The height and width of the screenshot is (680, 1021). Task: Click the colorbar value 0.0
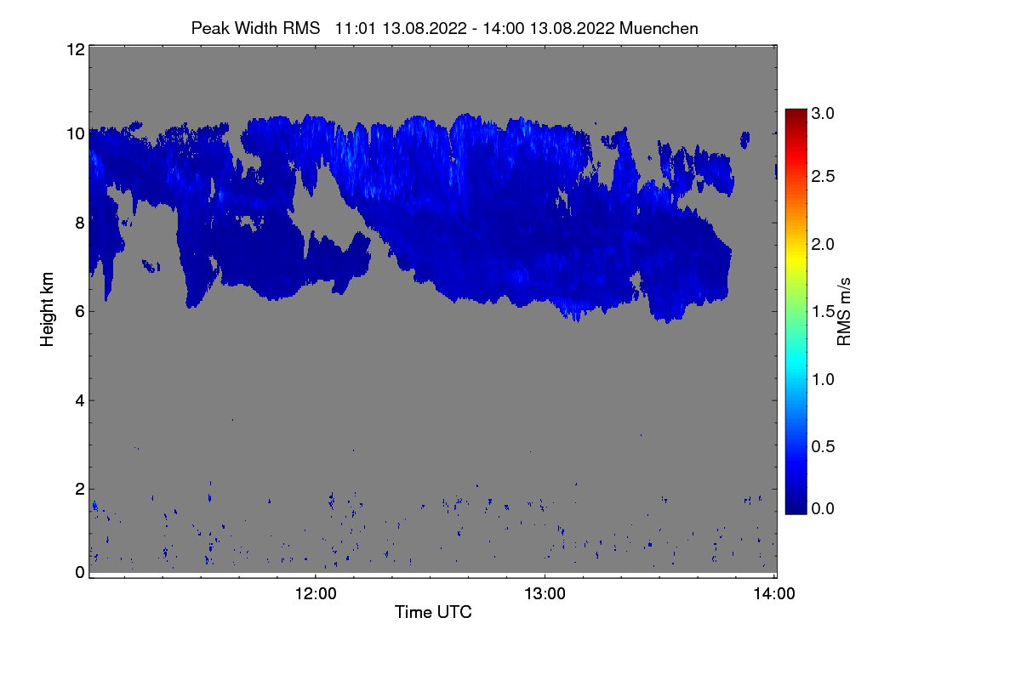click(x=821, y=508)
